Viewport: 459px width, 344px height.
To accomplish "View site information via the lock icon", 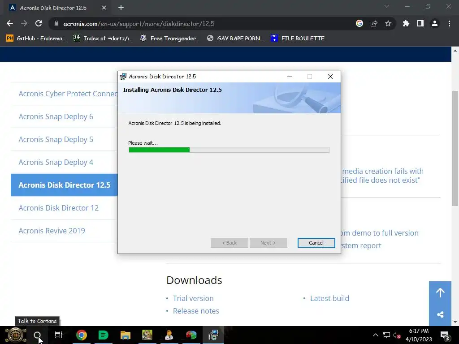I will (56, 24).
